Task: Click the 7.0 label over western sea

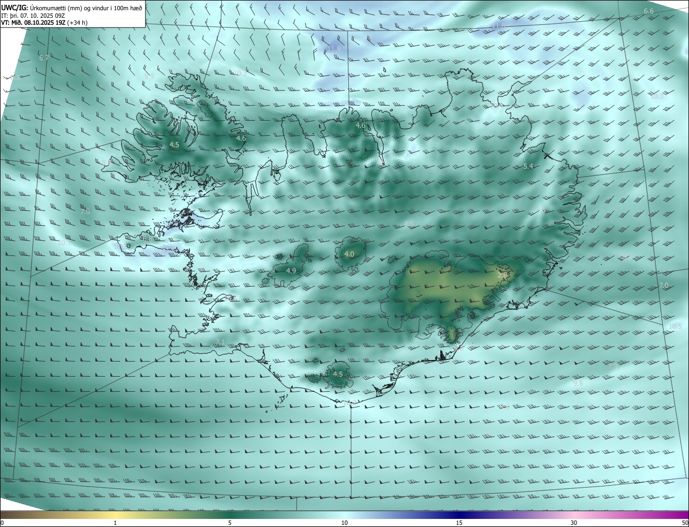Action: point(85,212)
